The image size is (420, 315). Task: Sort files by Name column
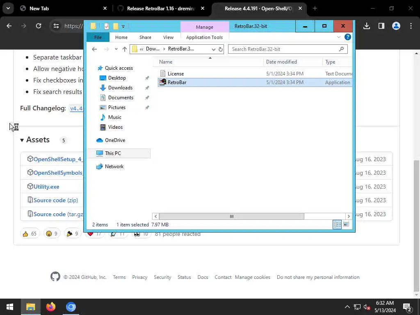[166, 62]
